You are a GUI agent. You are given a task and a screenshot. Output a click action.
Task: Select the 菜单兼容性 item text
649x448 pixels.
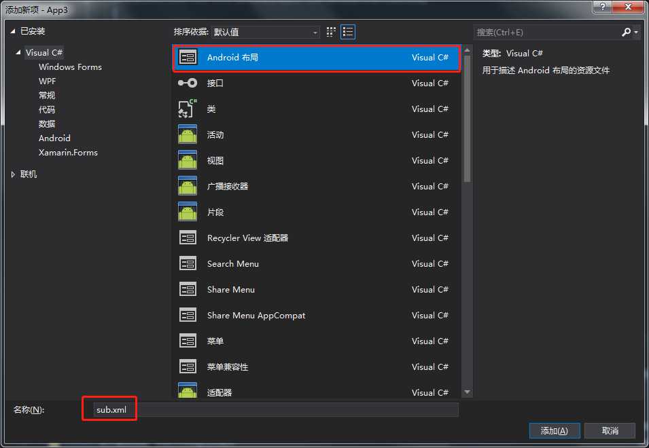pos(228,367)
